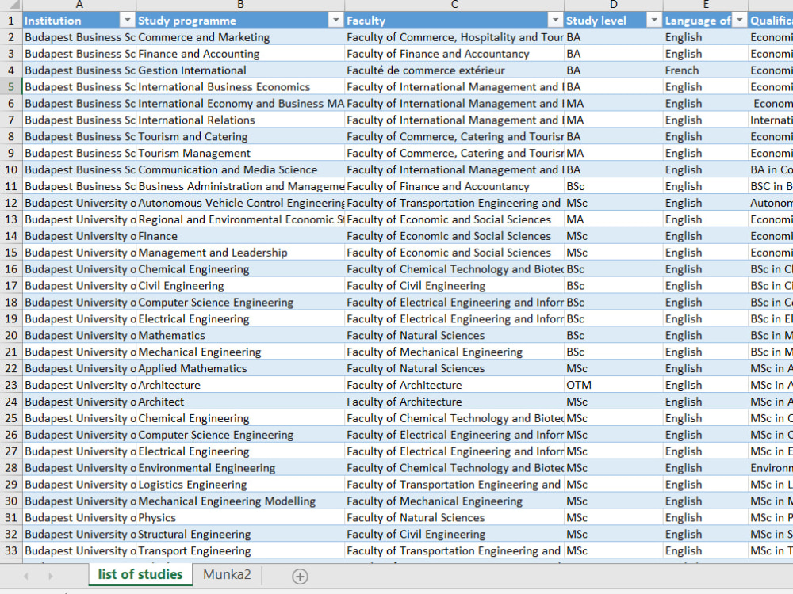Viewport: 793px width, 594px height.
Task: Click the 'Mathematics' cell in row 20
Action: pos(240,335)
